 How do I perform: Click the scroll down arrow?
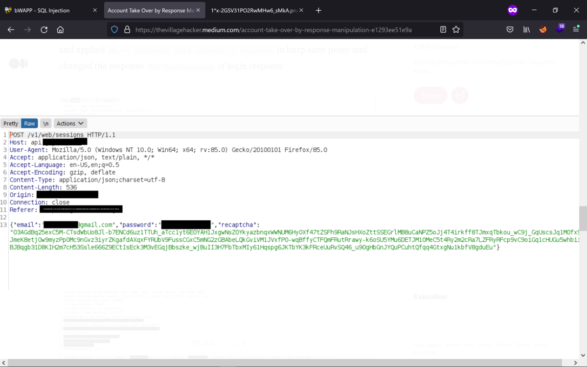click(x=583, y=355)
